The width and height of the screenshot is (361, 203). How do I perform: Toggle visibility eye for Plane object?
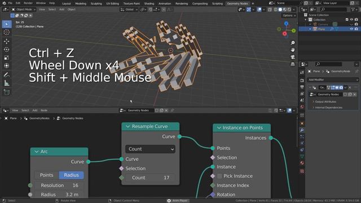(x=351, y=29)
